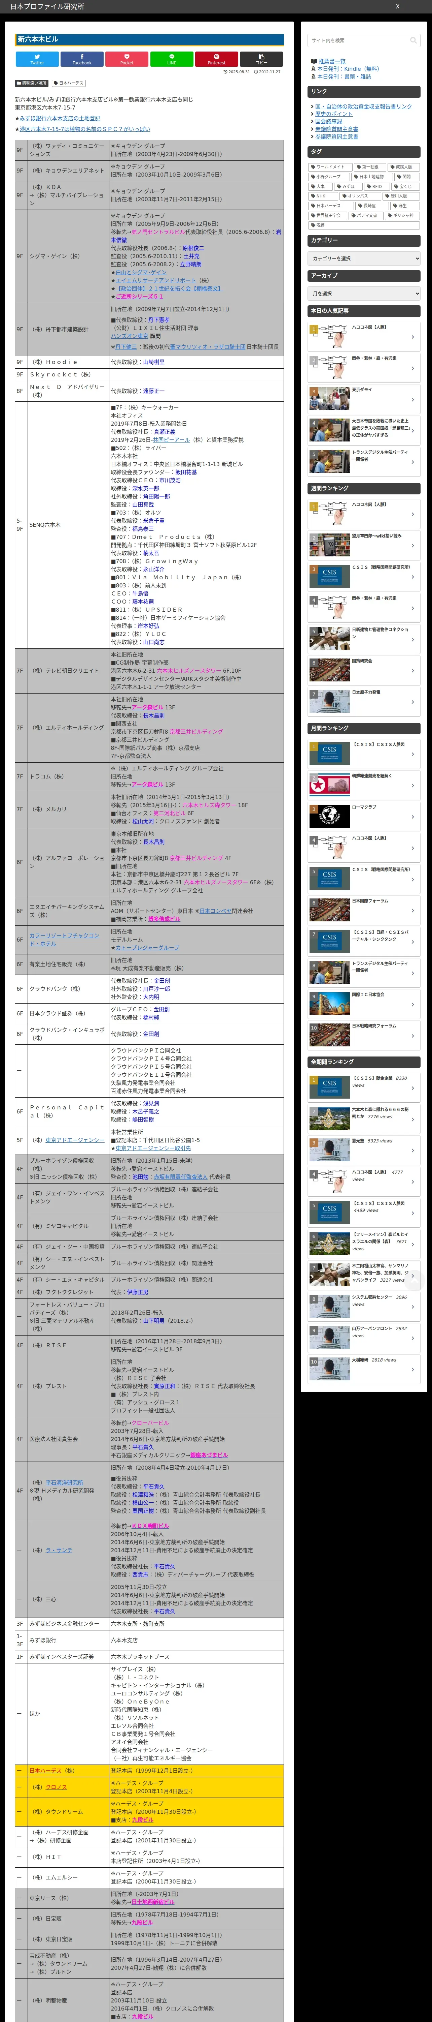Close the overlay with the X at top
Screen dimensions: 432x2022
click(x=397, y=6)
